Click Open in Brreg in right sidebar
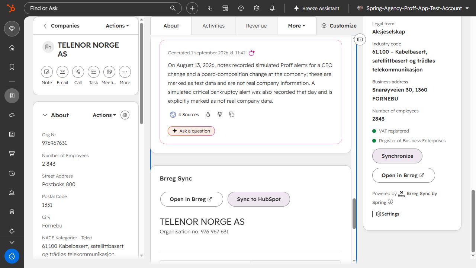 403,175
